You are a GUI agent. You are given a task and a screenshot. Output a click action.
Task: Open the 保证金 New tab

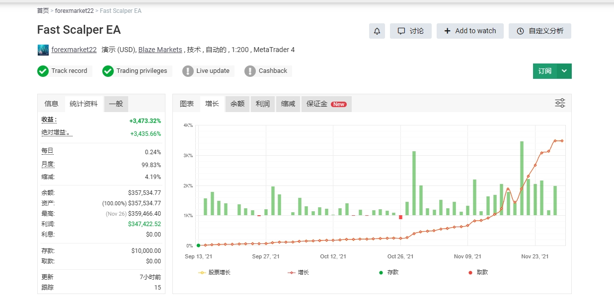coord(326,104)
